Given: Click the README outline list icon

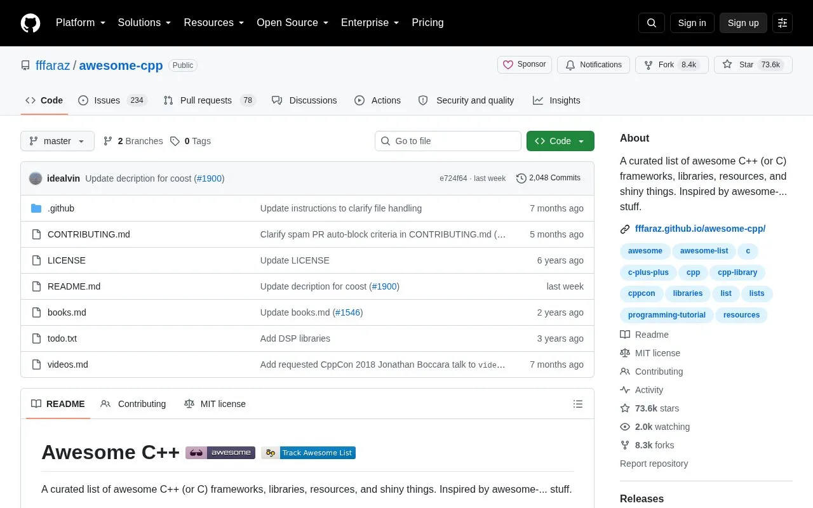Looking at the screenshot, I should coord(578,404).
